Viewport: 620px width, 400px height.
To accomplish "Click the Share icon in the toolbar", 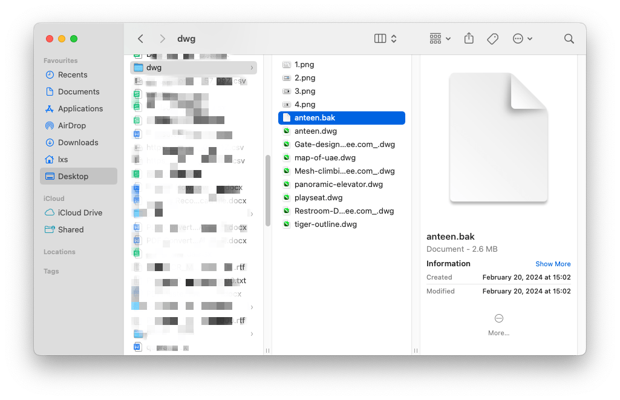I will point(469,38).
